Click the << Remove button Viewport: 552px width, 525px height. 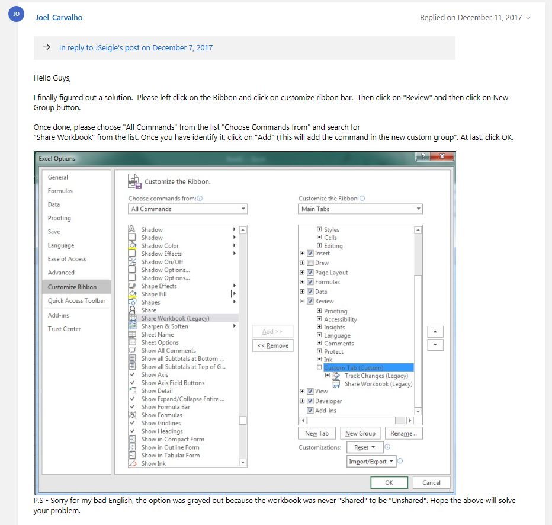273,345
